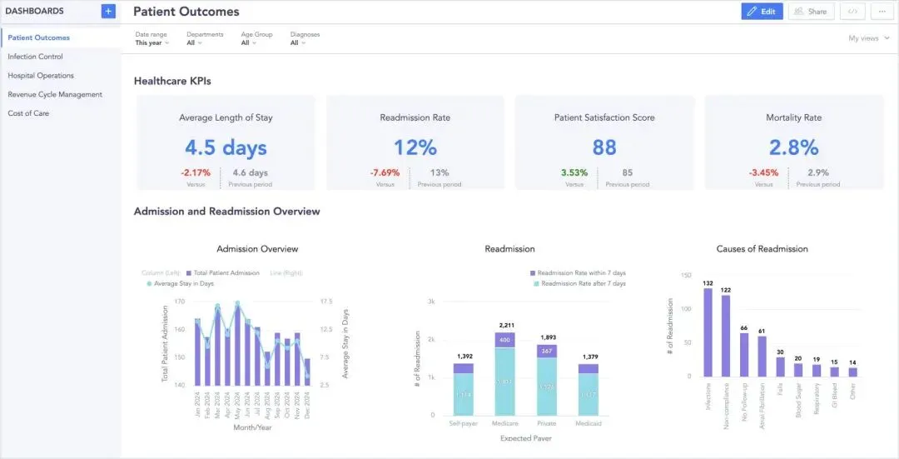Open the Hospital Operations dashboard
The width and height of the screenshot is (899, 459).
[x=41, y=76]
